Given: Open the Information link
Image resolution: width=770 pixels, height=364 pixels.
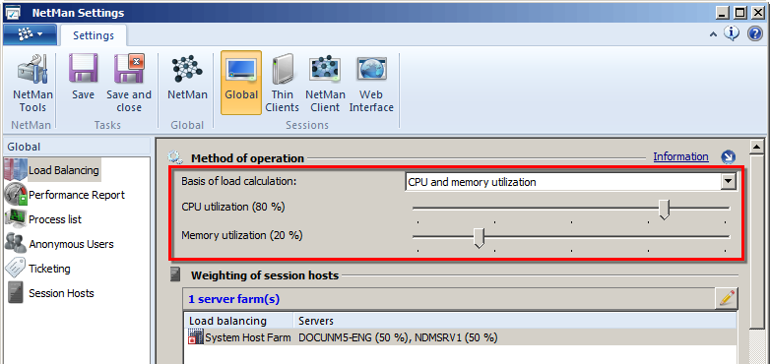Looking at the screenshot, I should click(680, 156).
